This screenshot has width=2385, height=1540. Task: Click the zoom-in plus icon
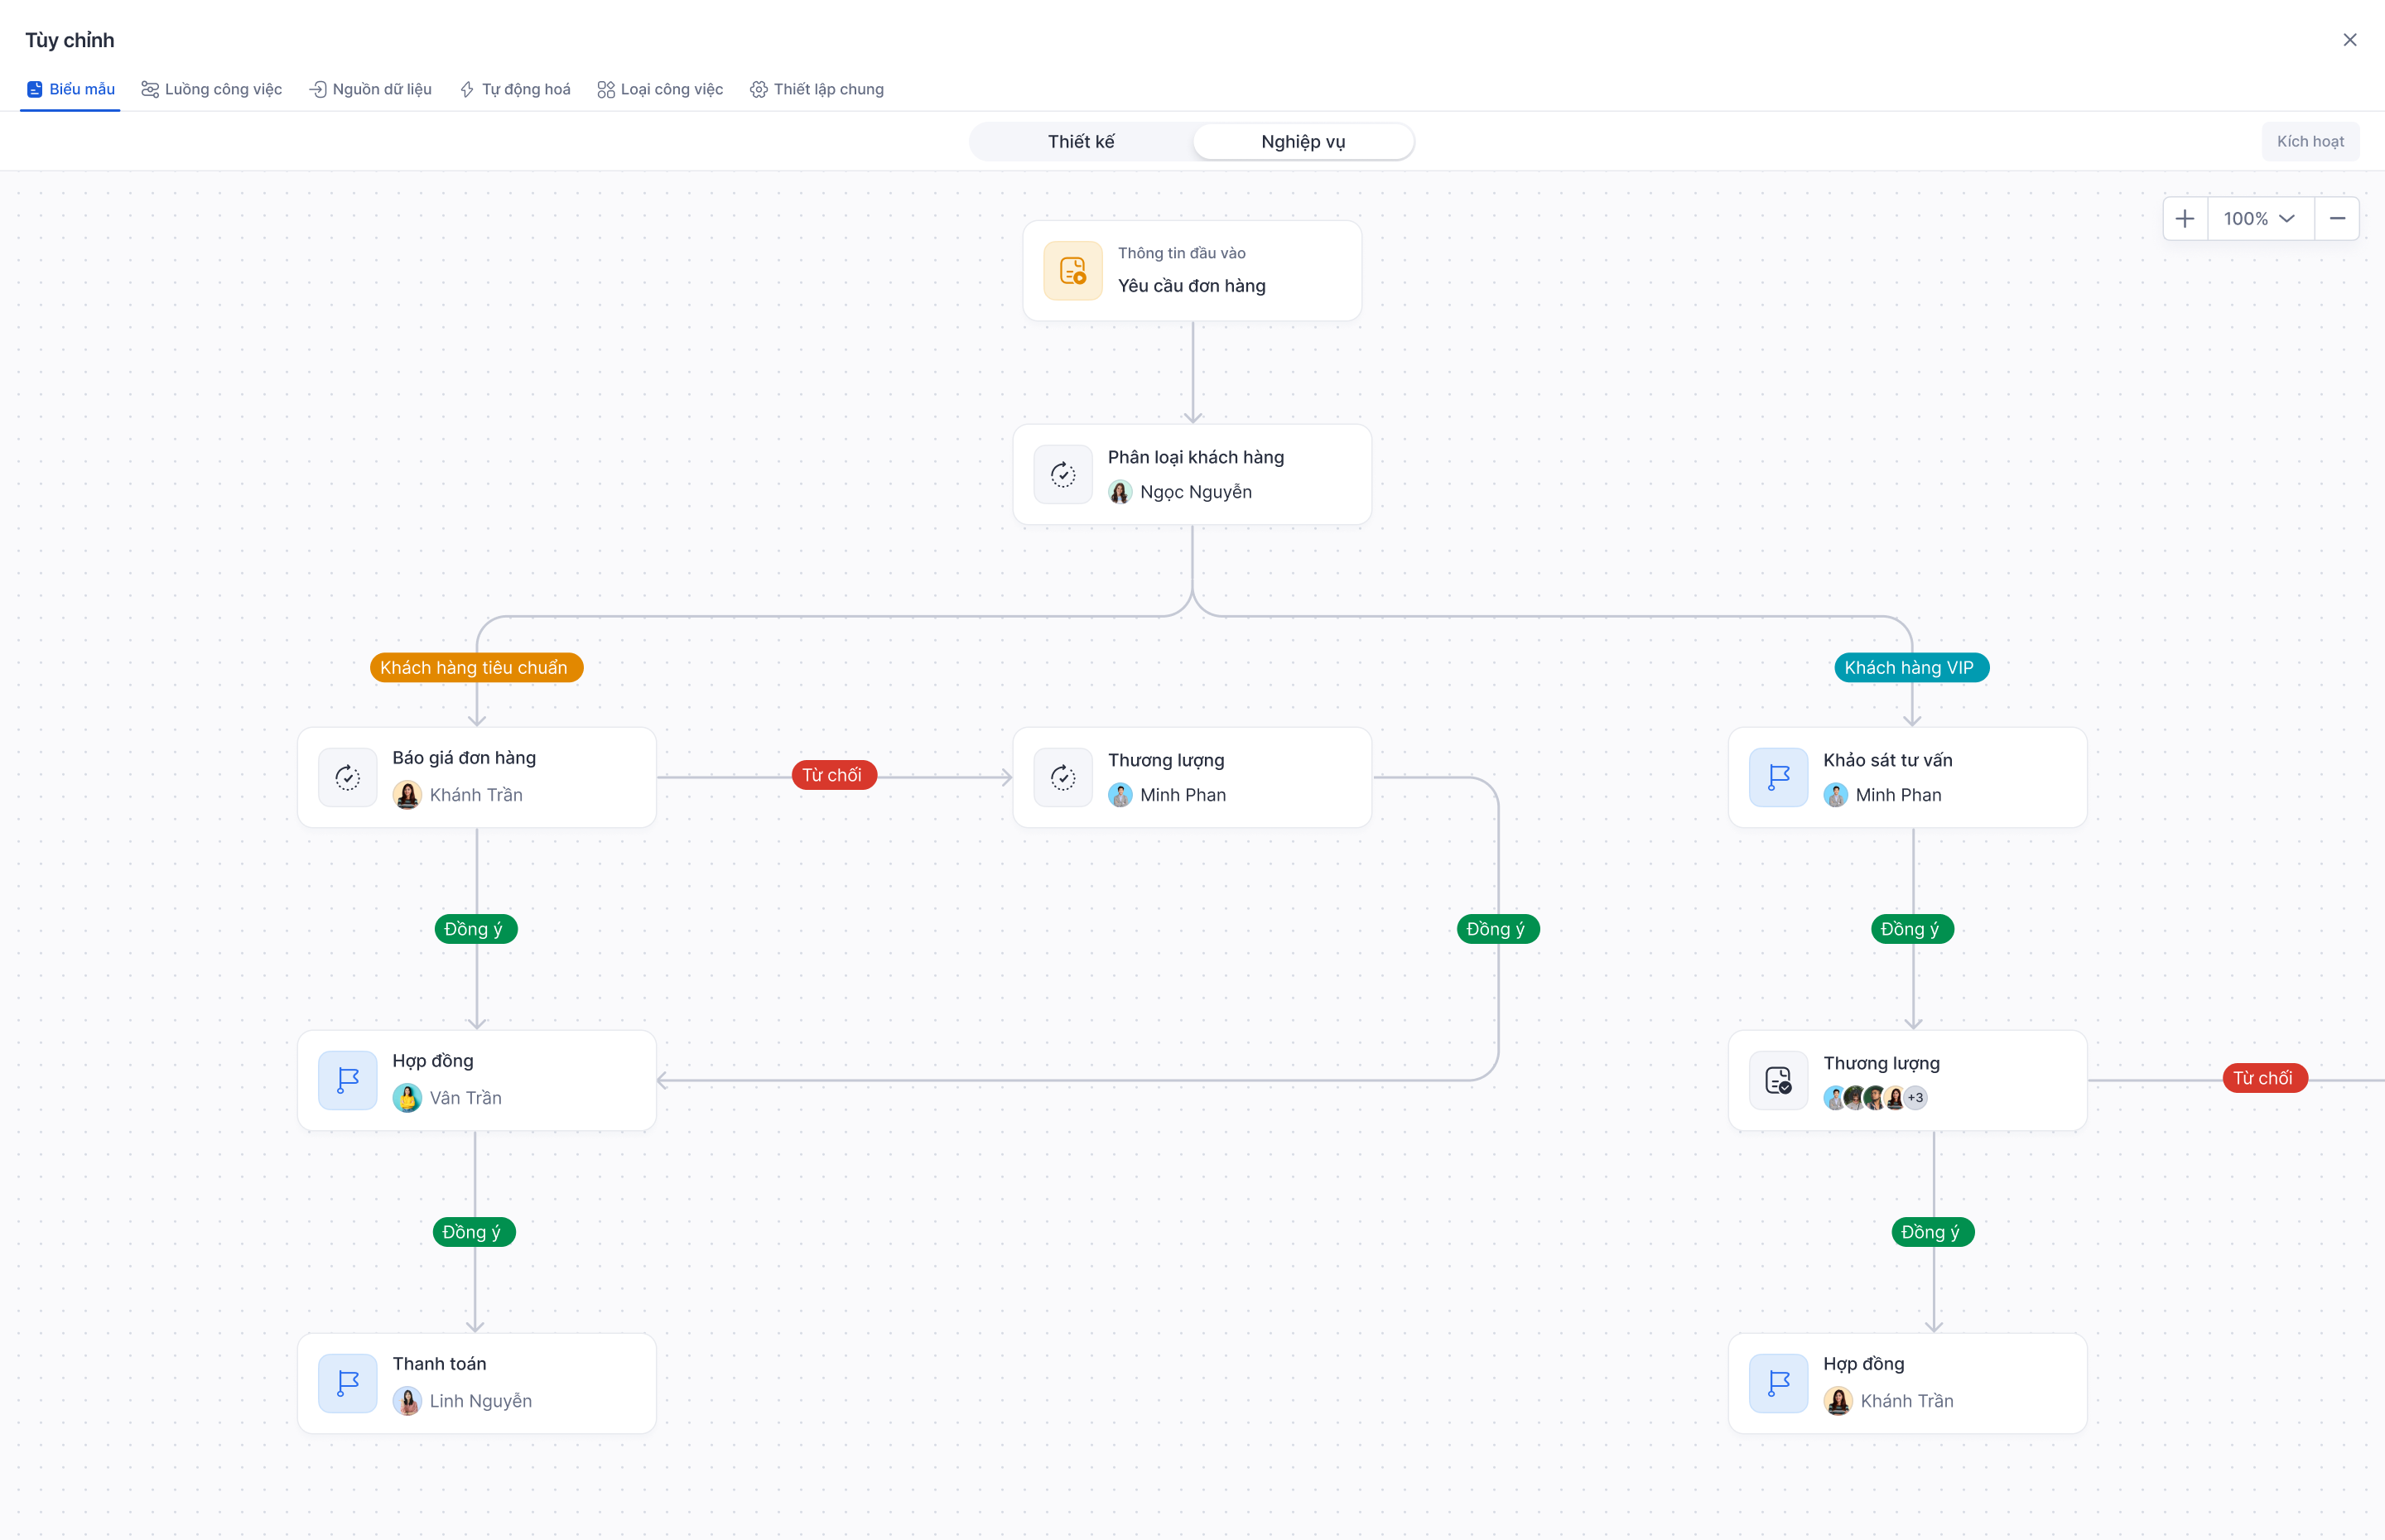(x=2185, y=218)
